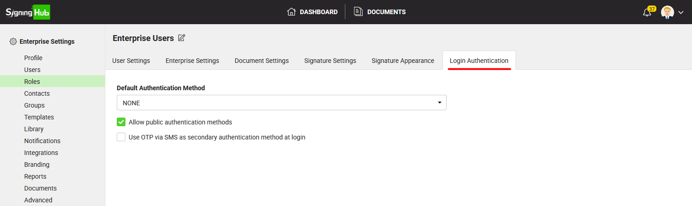Select Advanced in the sidebar
This screenshot has width=692, height=206.
tap(38, 200)
